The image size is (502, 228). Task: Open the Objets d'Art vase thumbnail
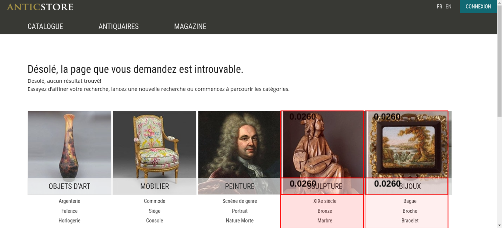69,153
